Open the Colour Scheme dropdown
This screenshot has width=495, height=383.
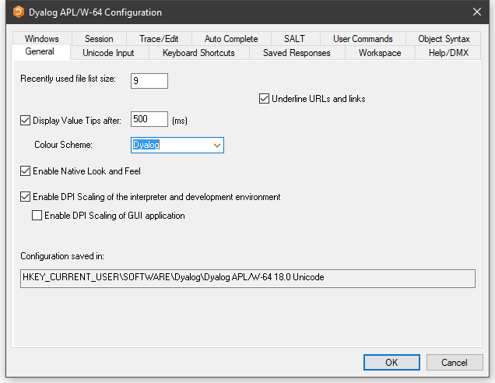tap(216, 145)
